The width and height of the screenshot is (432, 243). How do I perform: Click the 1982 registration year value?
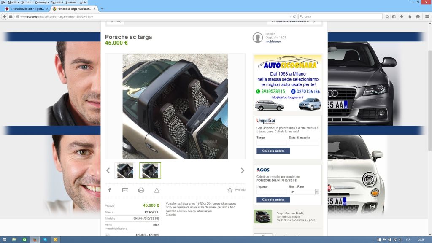(156, 225)
